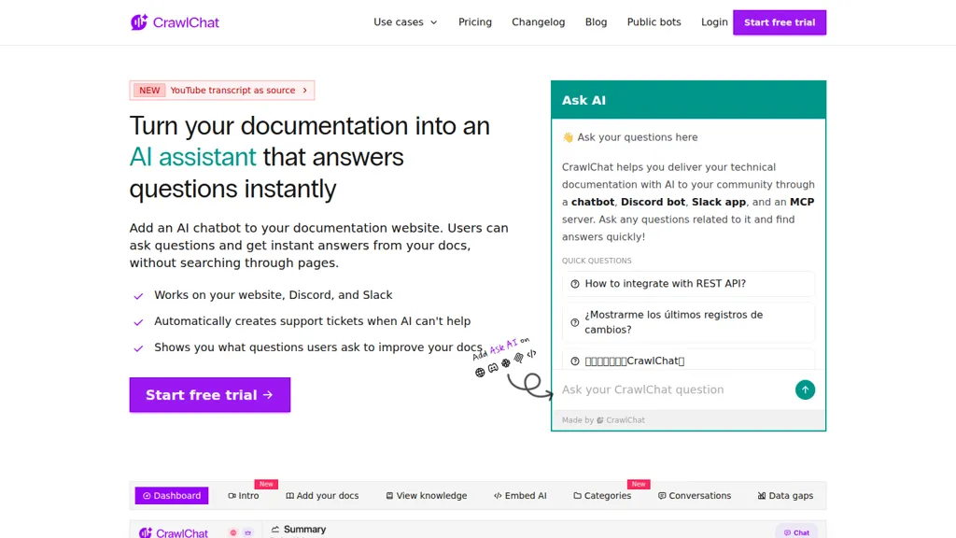The width and height of the screenshot is (956, 538).
Task: Click the purple crown icon in dashboard preview
Action: coord(247,532)
